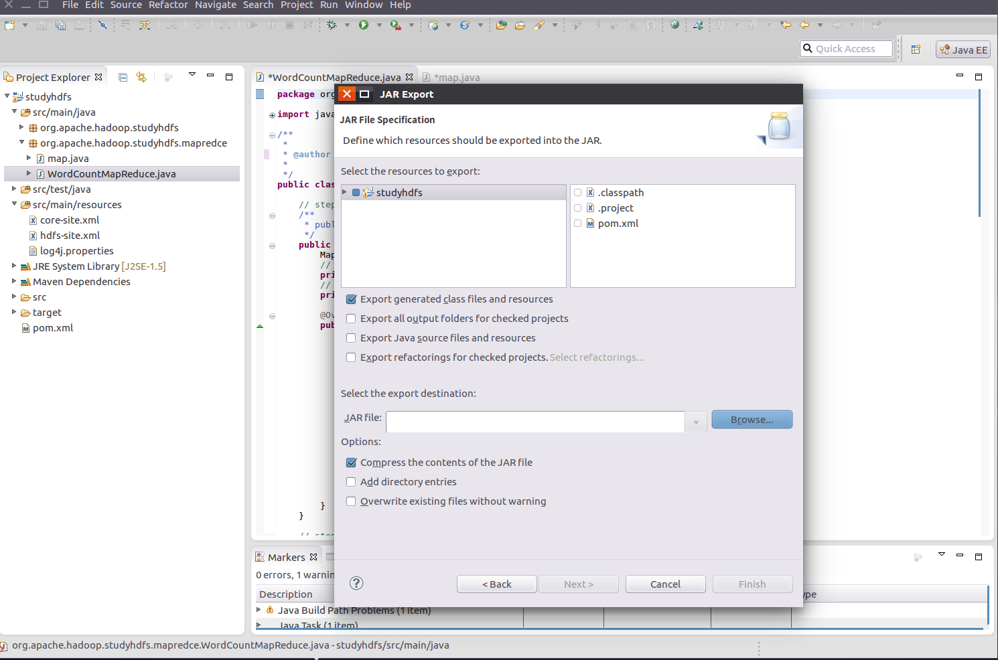Click the Back navigation yellow arrow icon
The width and height of the screenshot is (998, 660).
tap(804, 25)
